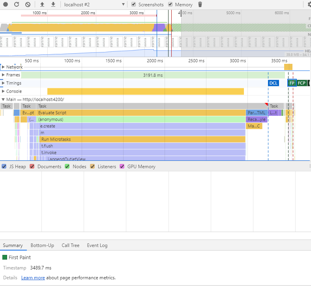Select the FCP timing marker
Viewport: 311px width, 286px height.
tap(302, 83)
